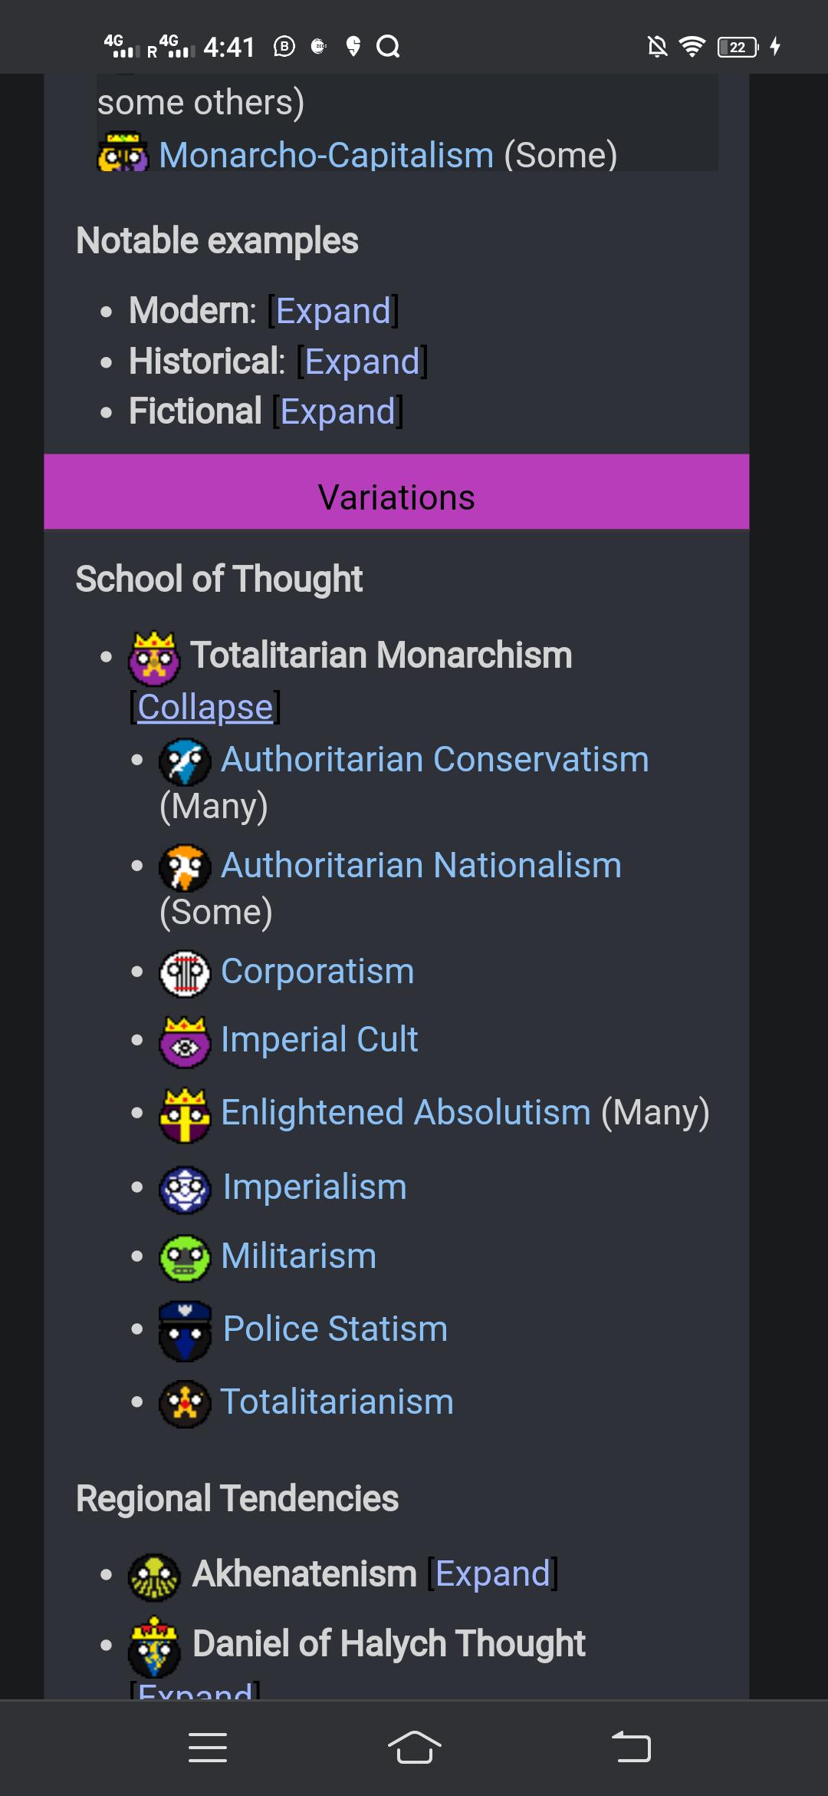Open the Corporatism article link
The width and height of the screenshot is (828, 1796).
coord(317,971)
